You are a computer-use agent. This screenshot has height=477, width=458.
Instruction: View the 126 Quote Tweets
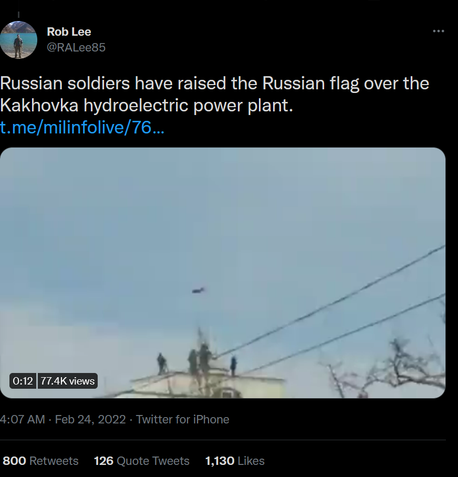[x=141, y=461]
